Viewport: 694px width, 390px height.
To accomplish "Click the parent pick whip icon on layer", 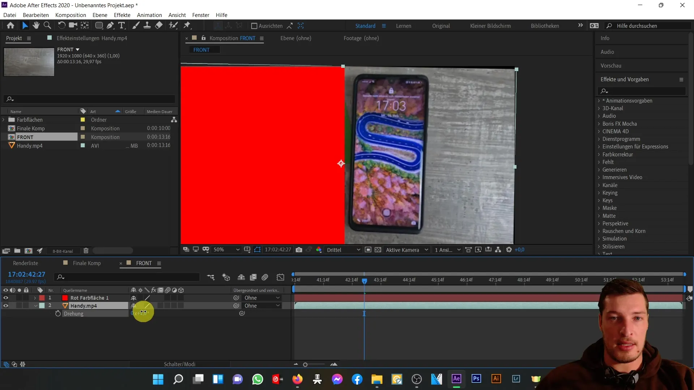I will click(237, 306).
